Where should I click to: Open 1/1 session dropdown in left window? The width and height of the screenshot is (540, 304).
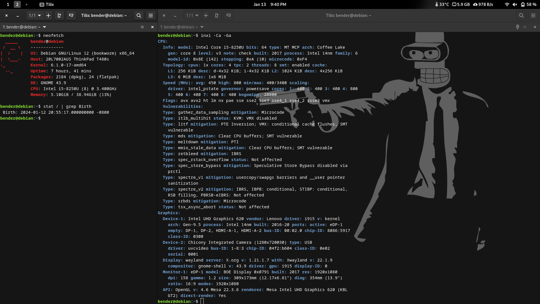(35, 15)
